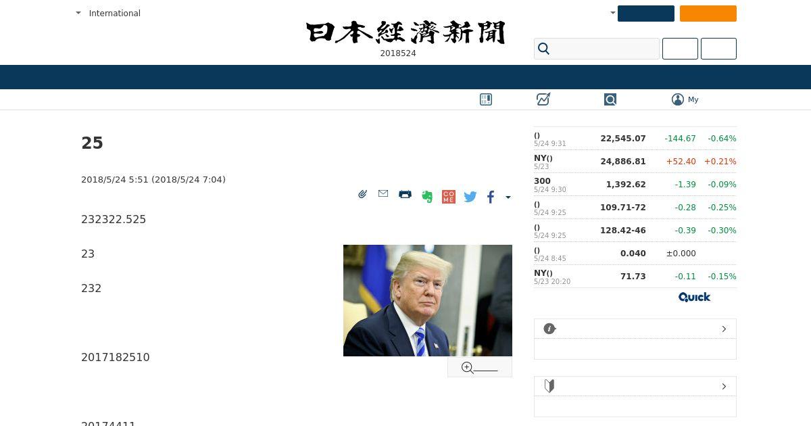Click the paperclip save-article icon
This screenshot has height=426, width=811.
363,194
